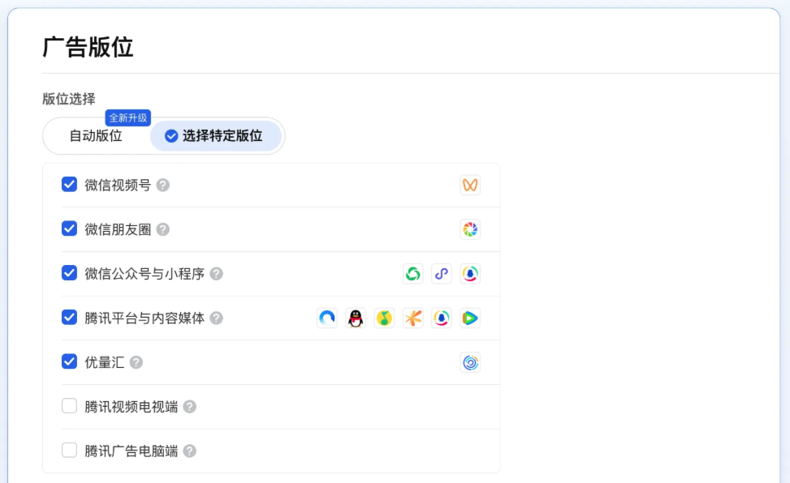Image resolution: width=790 pixels, height=483 pixels.
Task: Click the purple mini program link icon
Action: pyautogui.click(x=442, y=274)
